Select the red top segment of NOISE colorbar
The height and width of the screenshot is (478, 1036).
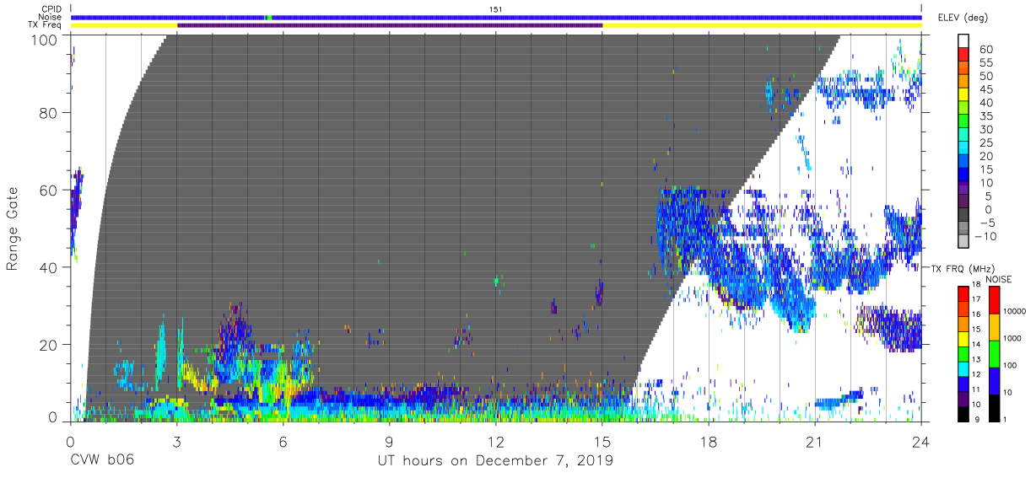click(x=994, y=300)
